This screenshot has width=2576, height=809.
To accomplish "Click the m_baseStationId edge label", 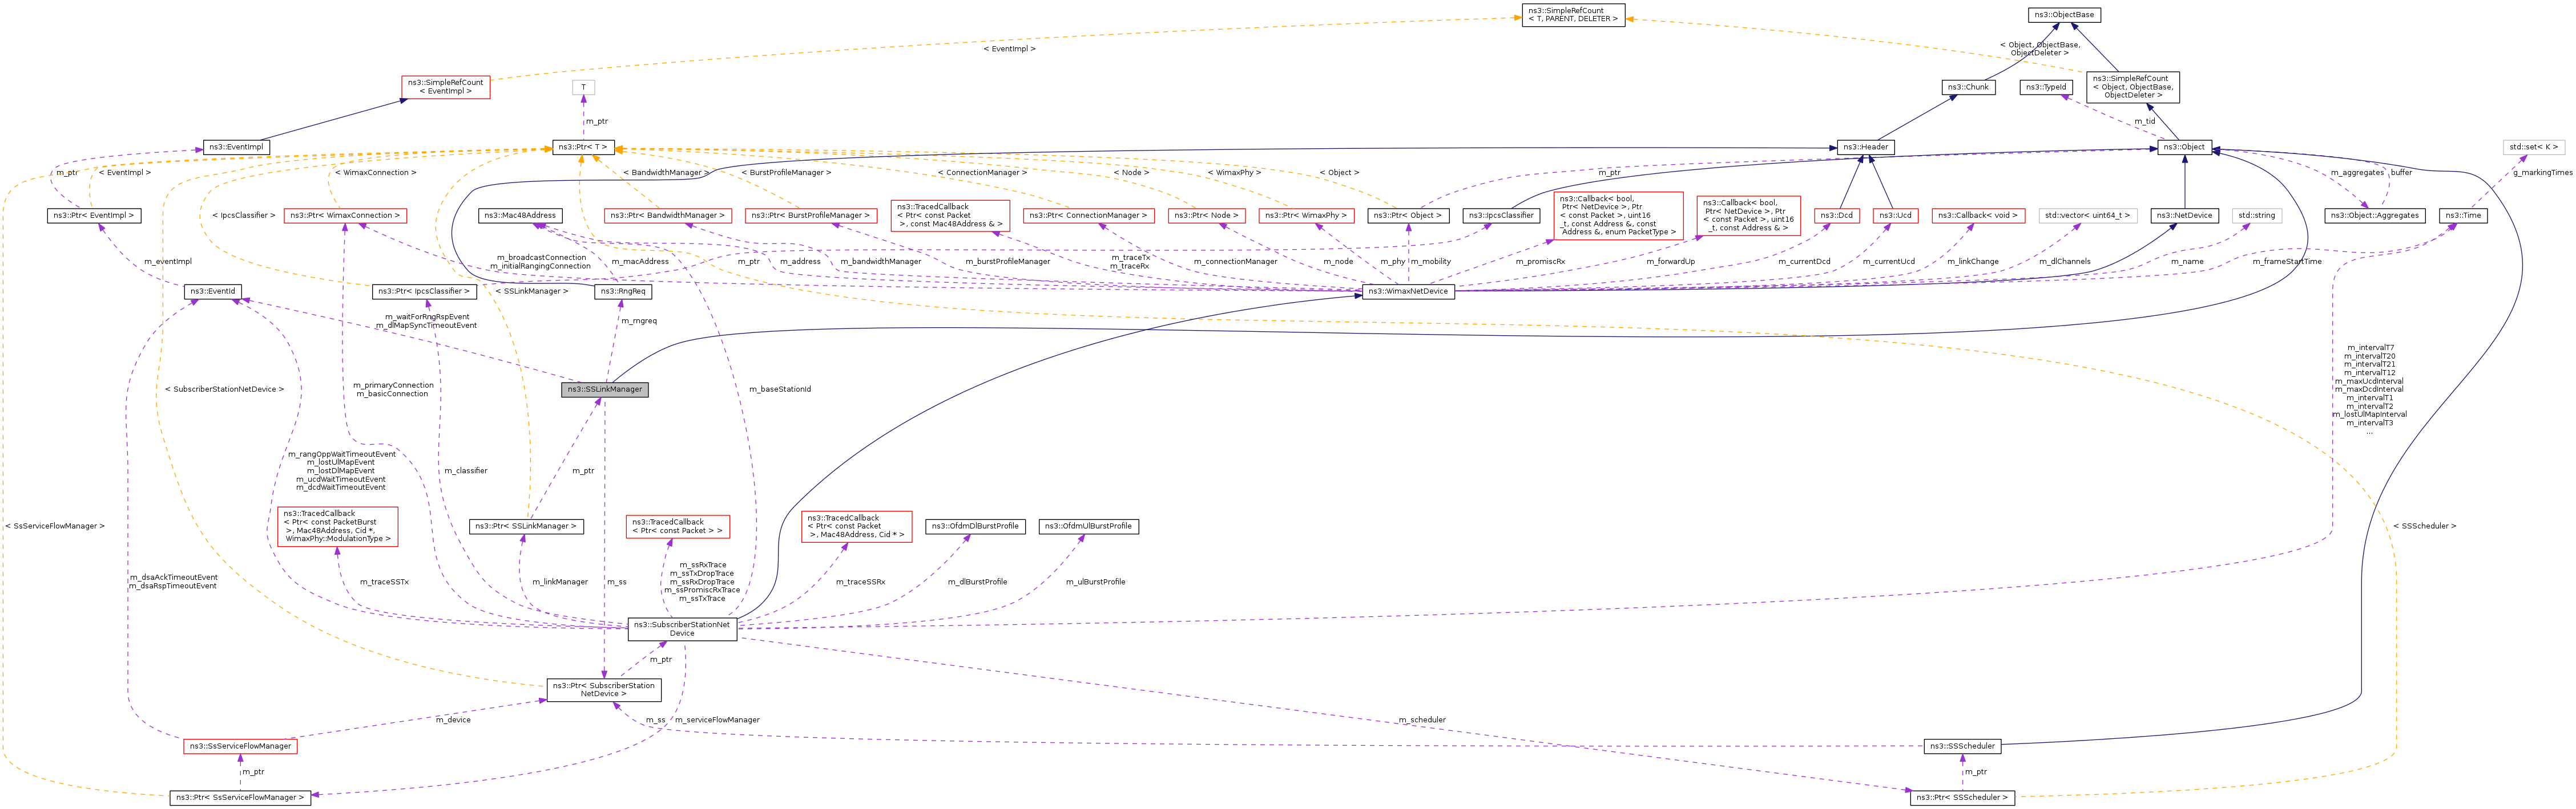I will 780,389.
